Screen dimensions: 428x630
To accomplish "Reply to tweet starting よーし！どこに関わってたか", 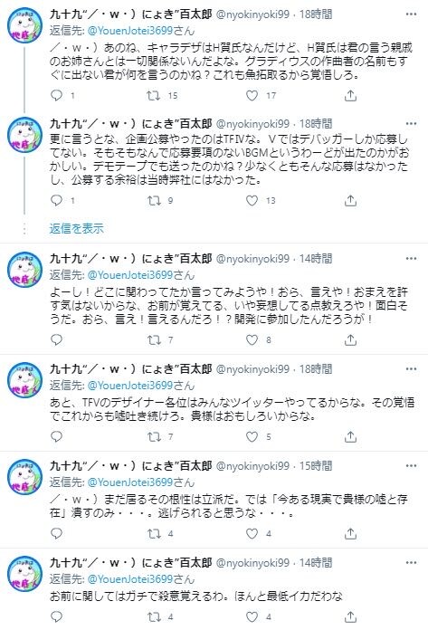I will [57, 340].
